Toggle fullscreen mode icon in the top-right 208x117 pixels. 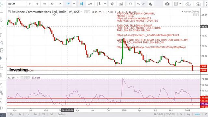[x=206, y=4]
